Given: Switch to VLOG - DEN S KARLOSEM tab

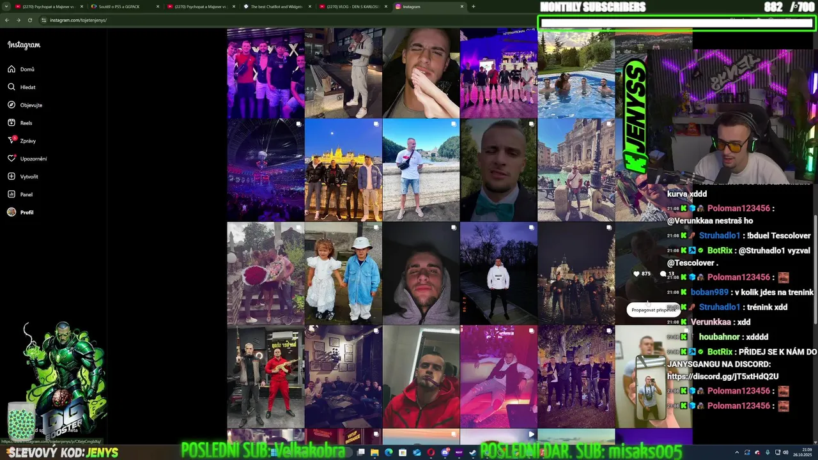Looking at the screenshot, I should [353, 6].
